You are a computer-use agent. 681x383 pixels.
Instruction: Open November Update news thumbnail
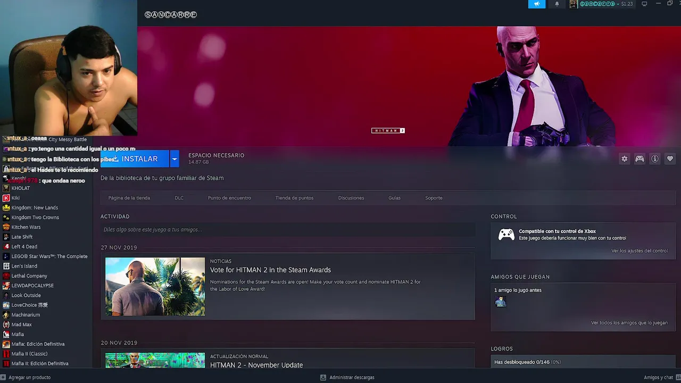point(155,360)
